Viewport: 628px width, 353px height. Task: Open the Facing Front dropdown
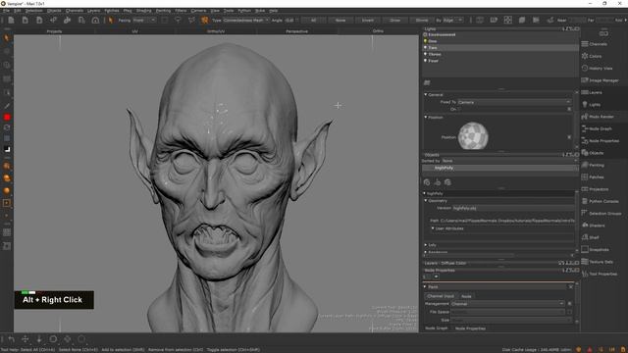(144, 20)
